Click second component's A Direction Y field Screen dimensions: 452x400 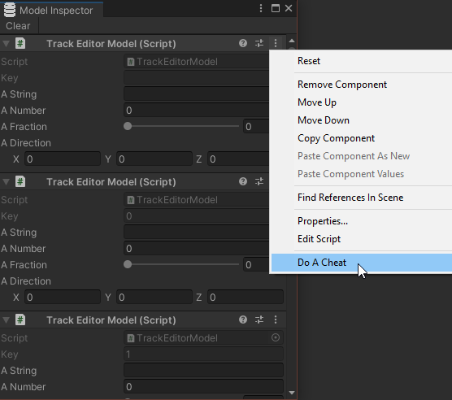154,297
